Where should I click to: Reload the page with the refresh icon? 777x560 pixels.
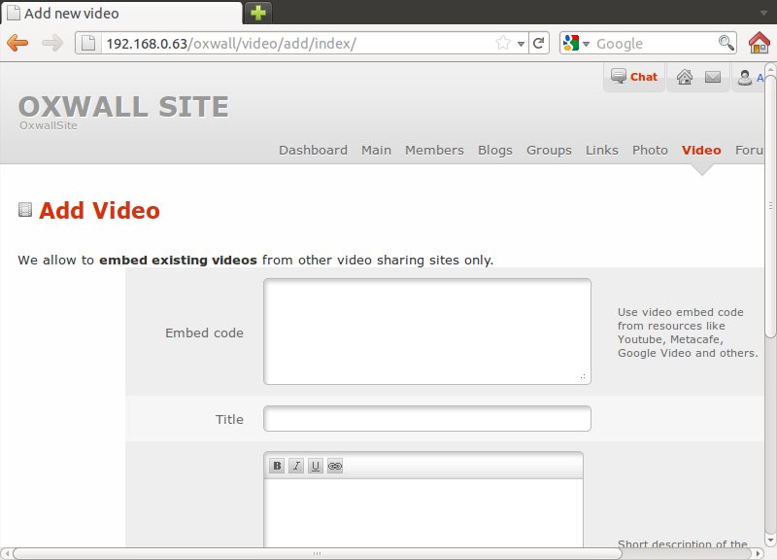coord(539,43)
